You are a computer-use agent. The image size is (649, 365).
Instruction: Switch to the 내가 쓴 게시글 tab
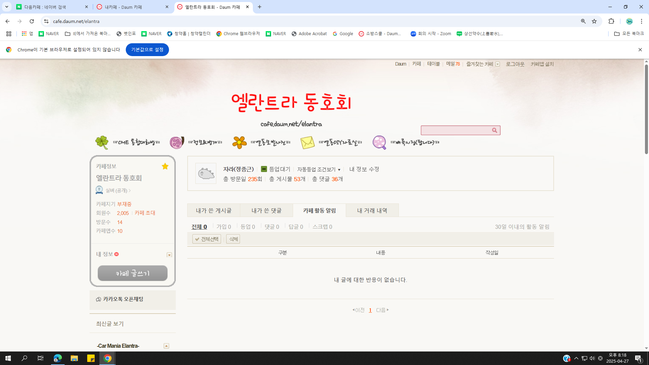pyautogui.click(x=214, y=211)
